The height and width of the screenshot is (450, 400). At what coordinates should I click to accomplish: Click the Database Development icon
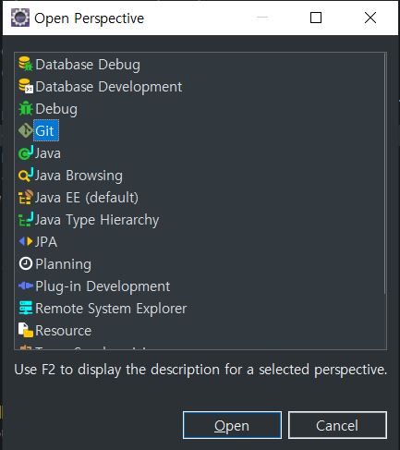26,86
